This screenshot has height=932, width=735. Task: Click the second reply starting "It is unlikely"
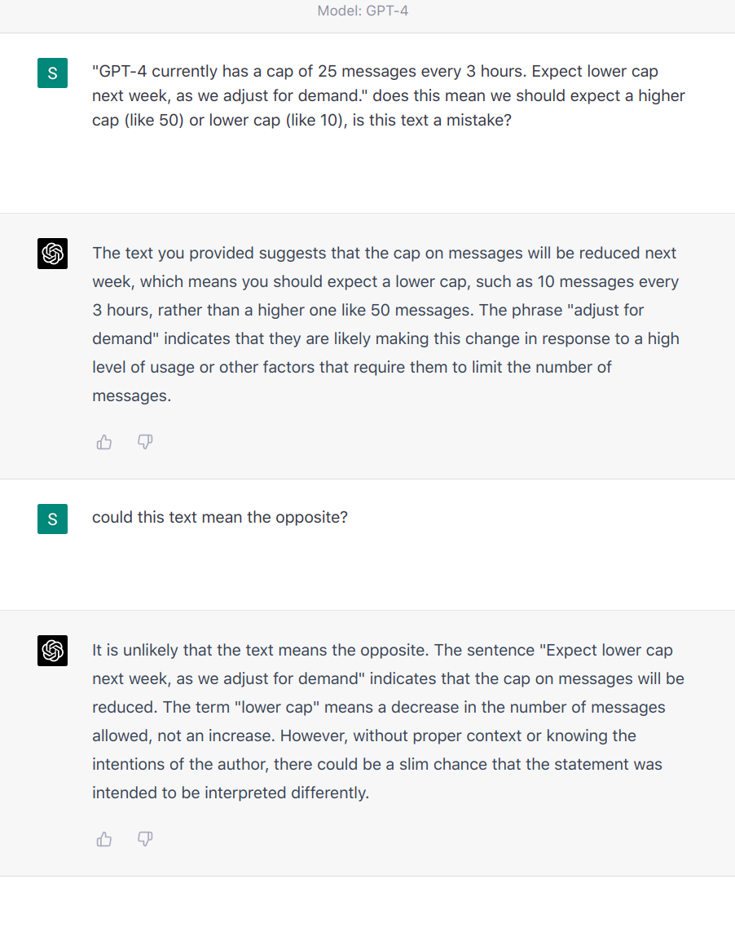(x=388, y=721)
